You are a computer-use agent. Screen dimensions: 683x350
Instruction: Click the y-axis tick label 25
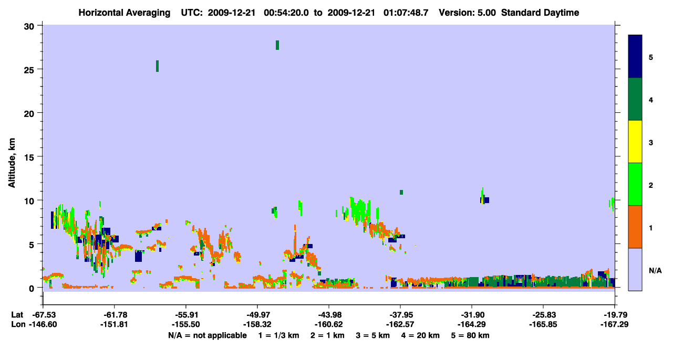[x=30, y=69]
